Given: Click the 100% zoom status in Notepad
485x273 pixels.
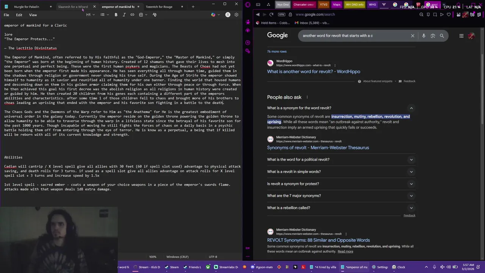Looking at the screenshot, I should 153,257.
